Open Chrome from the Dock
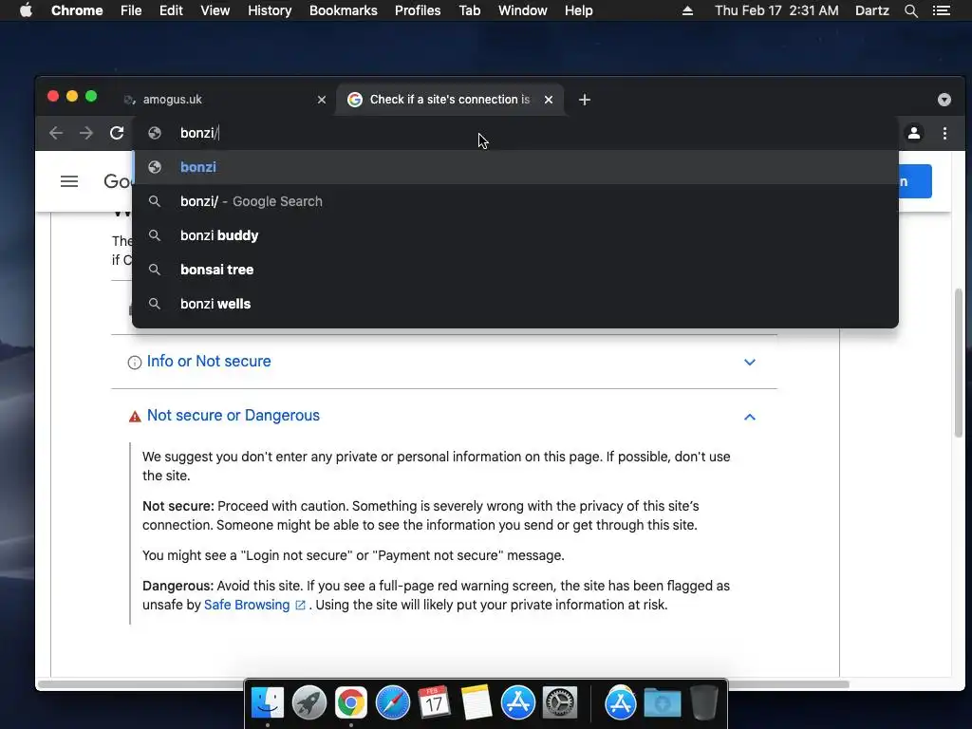Viewport: 972px width, 729px height. click(351, 702)
